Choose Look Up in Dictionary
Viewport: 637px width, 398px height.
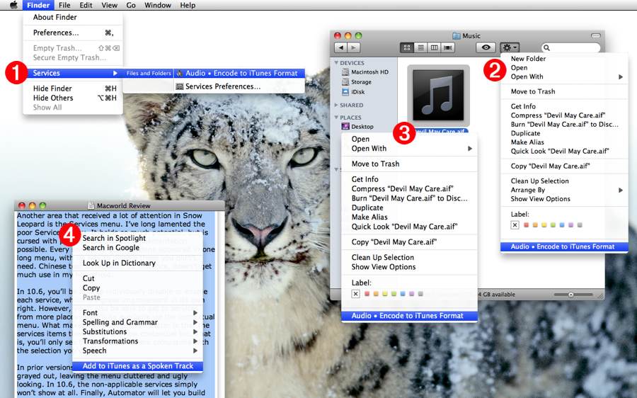pos(118,263)
